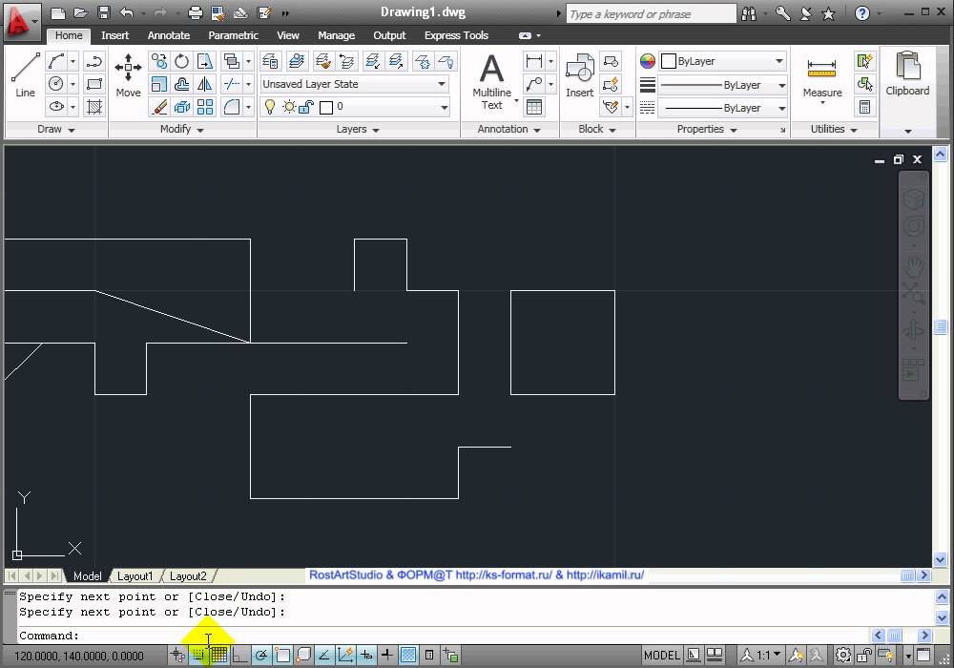954x668 pixels.
Task: Click the Insert block button
Action: [579, 74]
